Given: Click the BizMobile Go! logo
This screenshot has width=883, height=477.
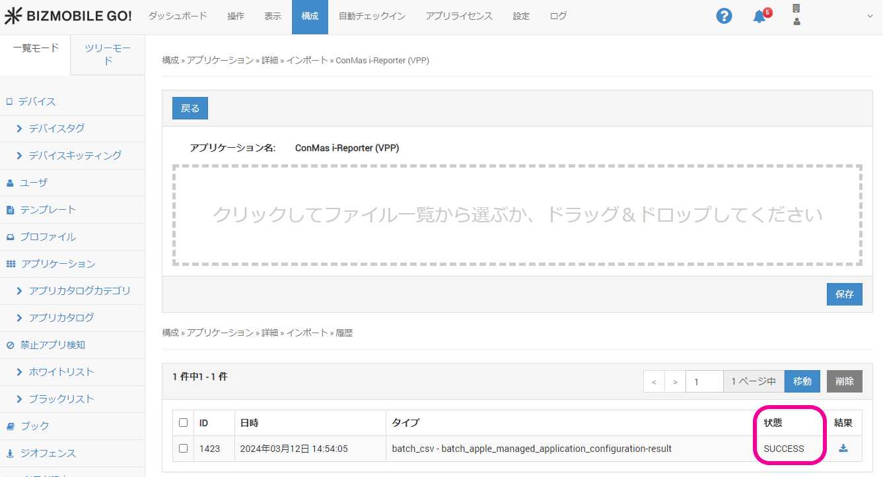Looking at the screenshot, I should 68,16.
